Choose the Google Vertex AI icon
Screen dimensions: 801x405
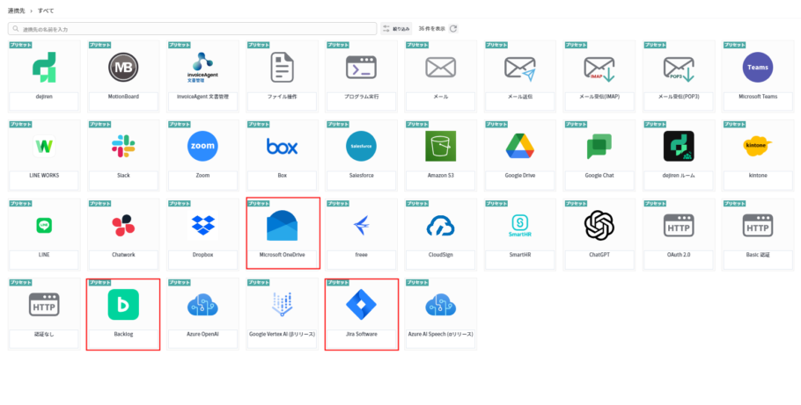pos(282,305)
